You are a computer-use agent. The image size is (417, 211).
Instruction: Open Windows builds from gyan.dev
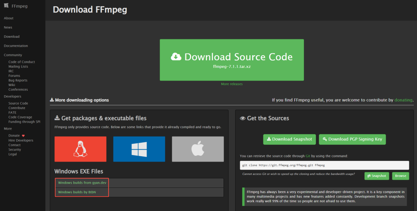(82, 183)
